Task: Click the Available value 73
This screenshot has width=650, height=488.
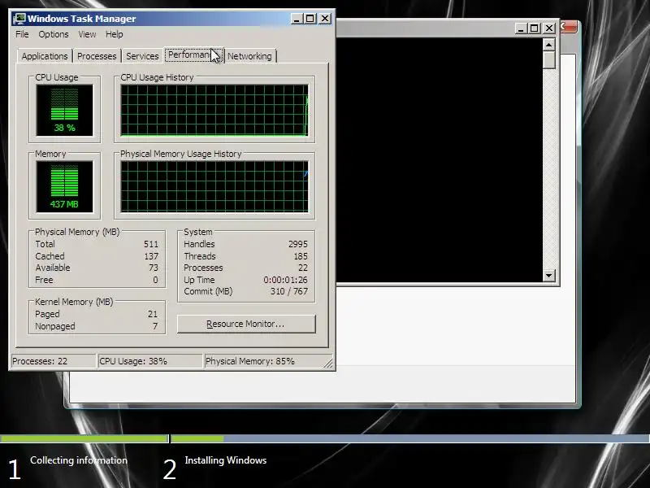Action: 154,268
